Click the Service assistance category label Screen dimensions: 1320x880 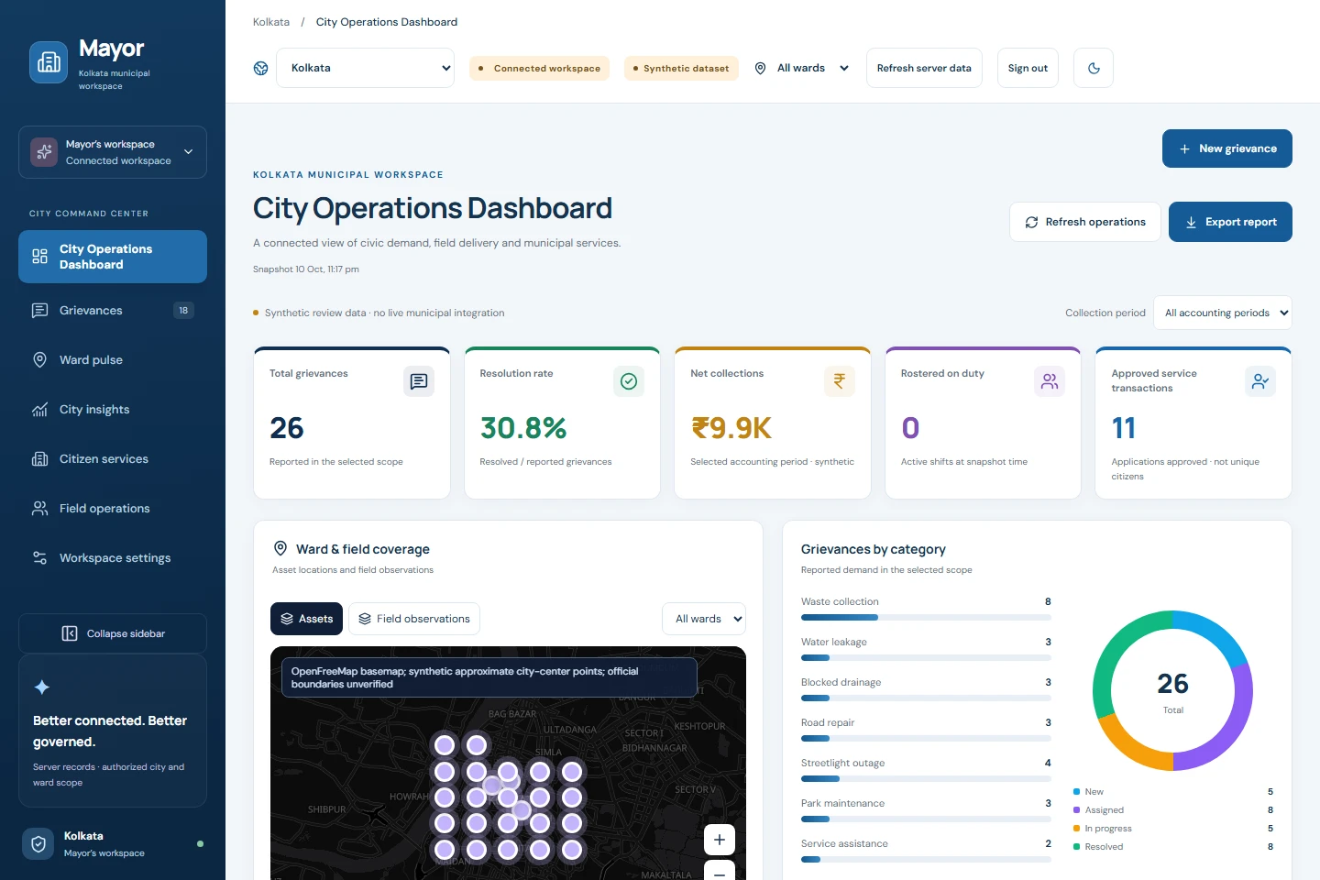point(844,844)
